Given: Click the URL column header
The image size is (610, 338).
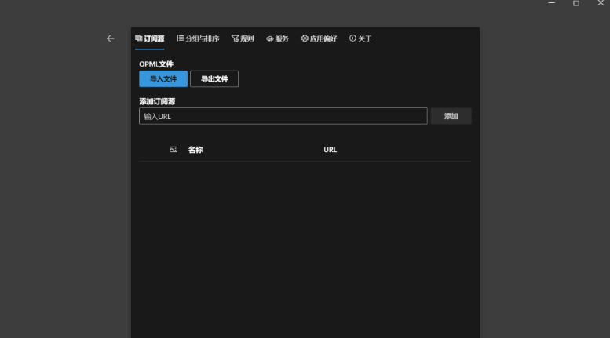Looking at the screenshot, I should click(x=330, y=150).
